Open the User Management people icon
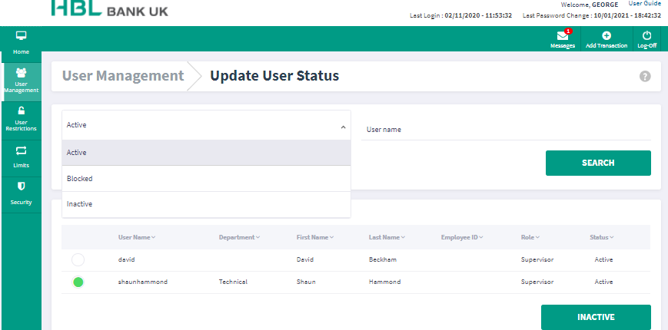668x330 pixels. pyautogui.click(x=22, y=72)
